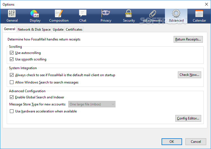Click the Advanced Configuration group label

click(27, 91)
